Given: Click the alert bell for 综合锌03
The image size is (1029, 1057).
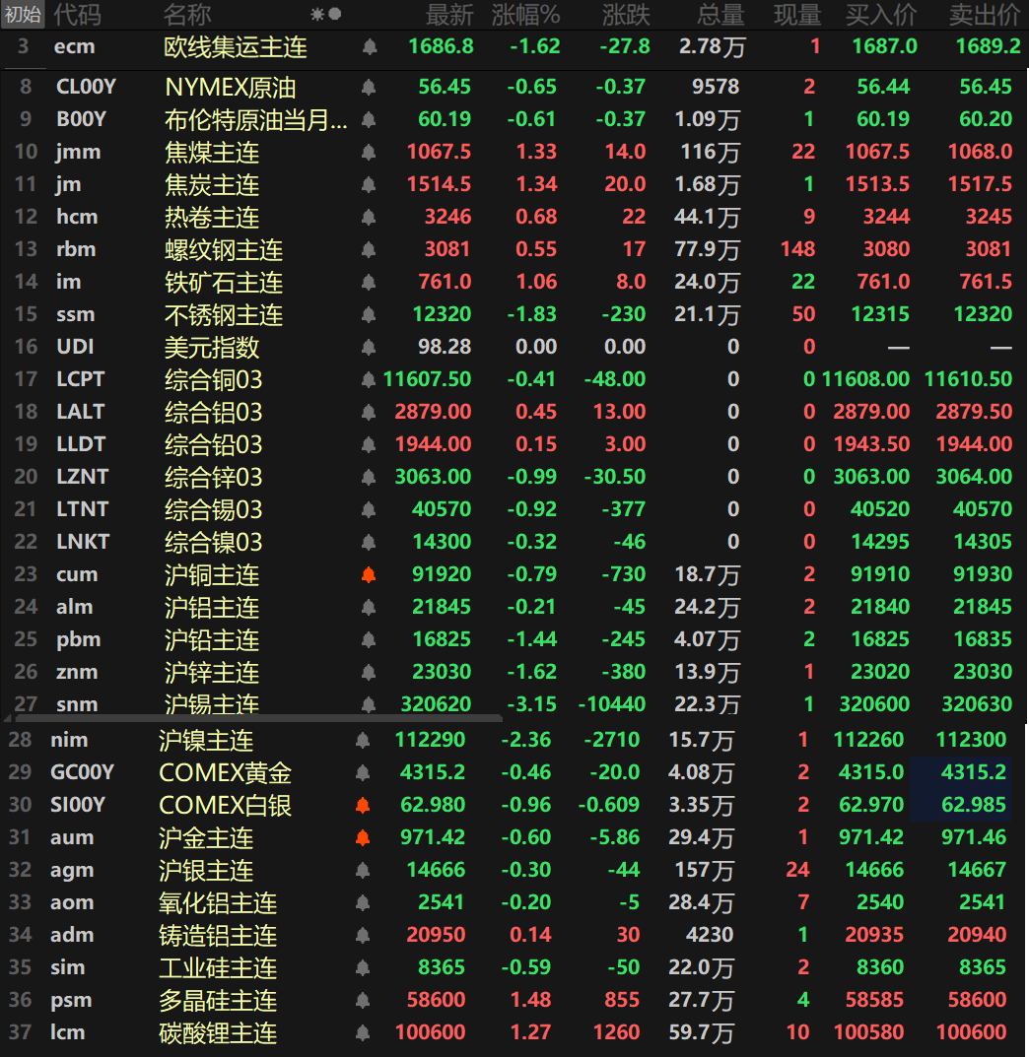Looking at the screenshot, I should point(369,477).
